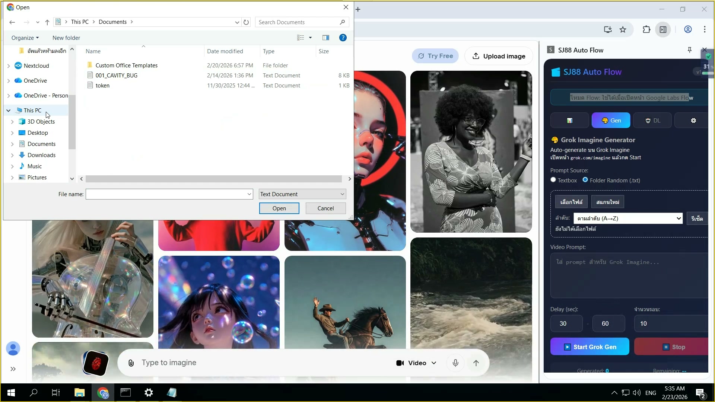Image resolution: width=715 pixels, height=402 pixels.
Task: Select the Textbox prompt source
Action: (553, 180)
